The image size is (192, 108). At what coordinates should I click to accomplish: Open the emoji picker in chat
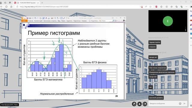coord(180,103)
